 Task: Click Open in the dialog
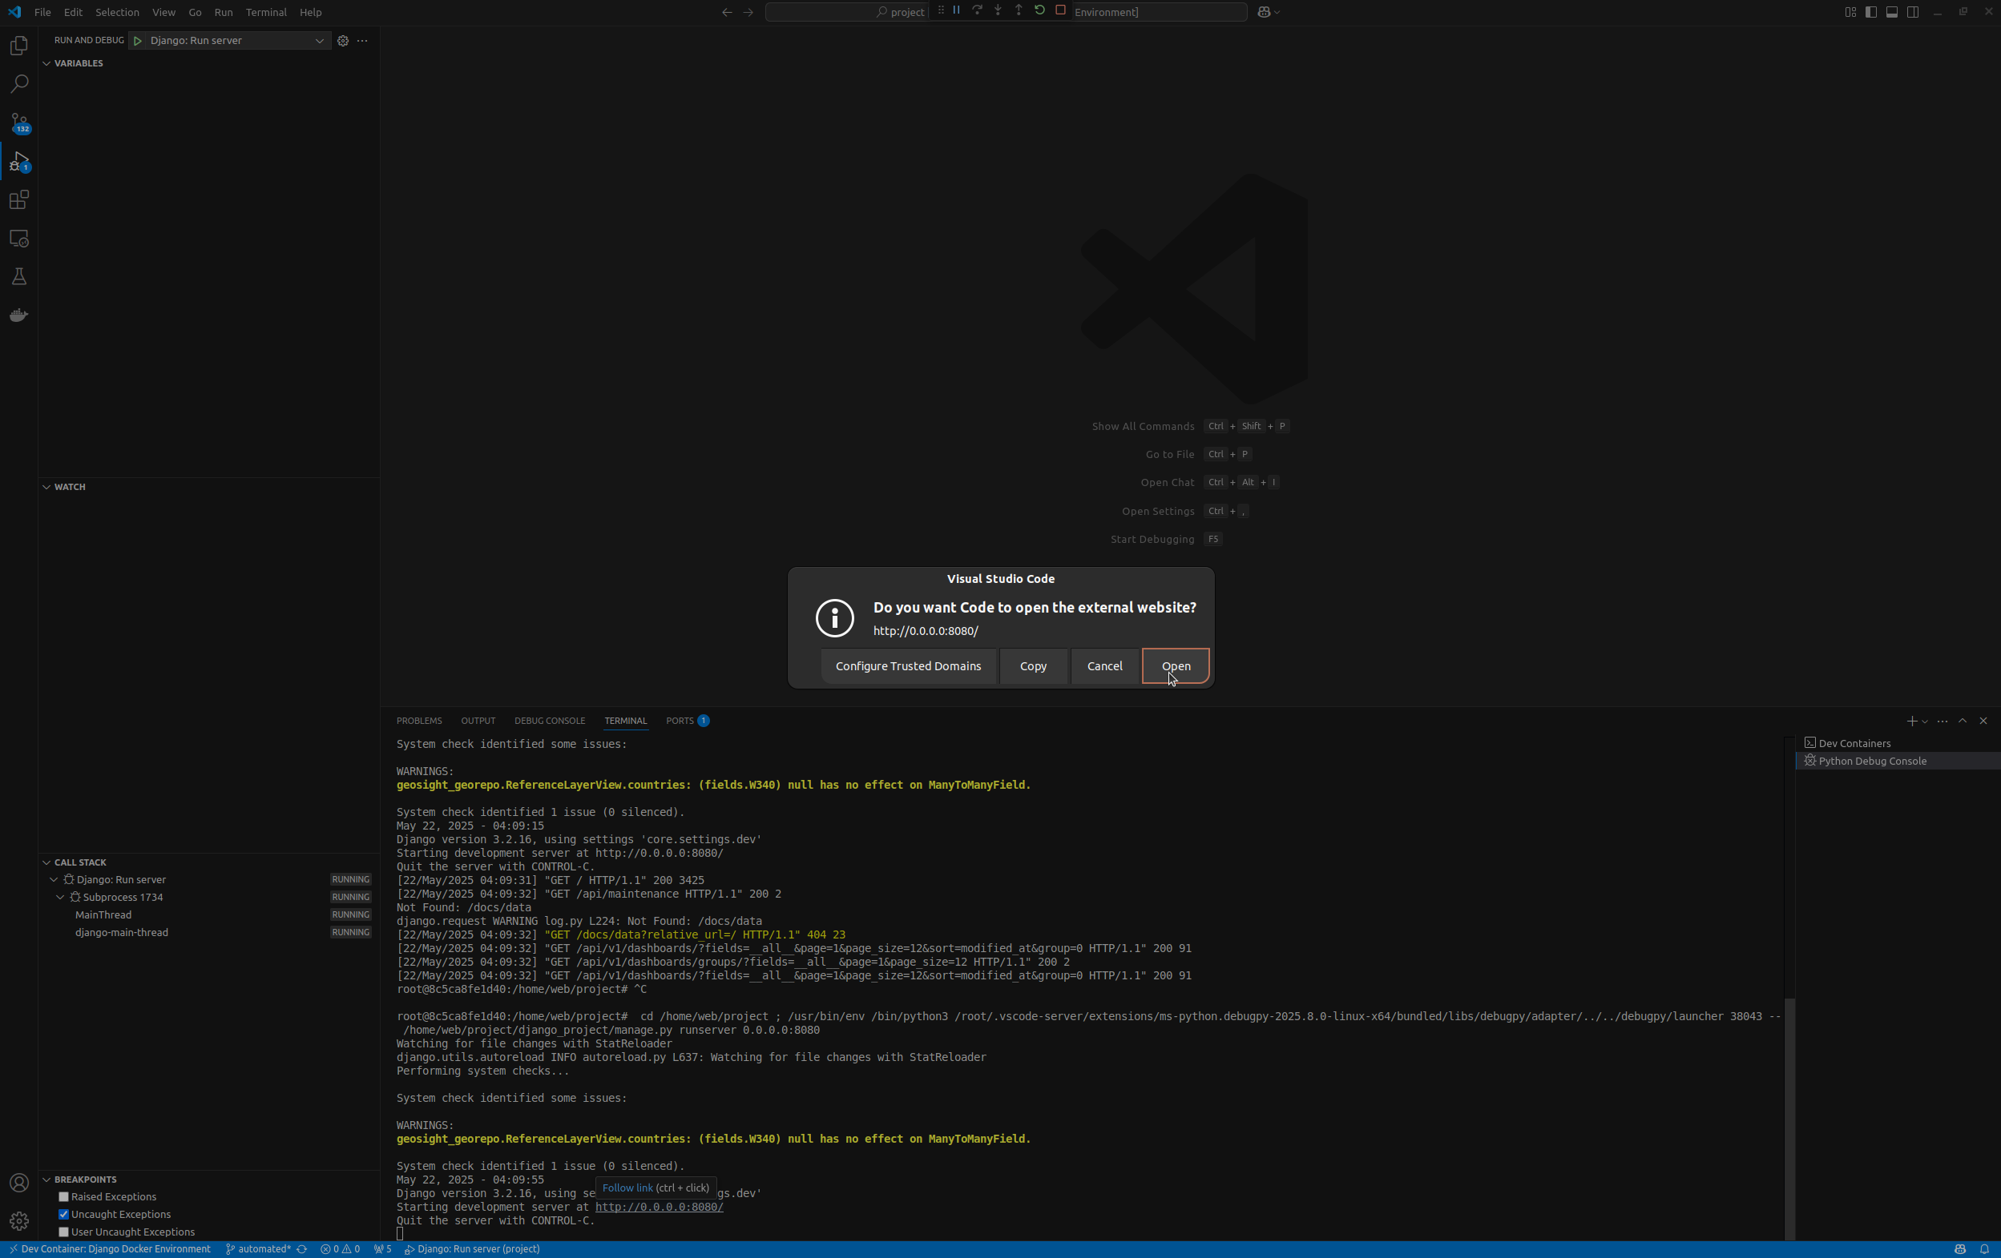click(x=1176, y=666)
